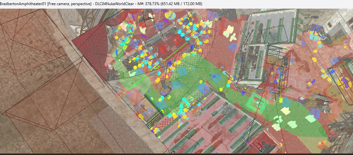Select the big yellow-and-purple circle marker on grate
The width and height of the screenshot is (353, 155).
point(344,82)
